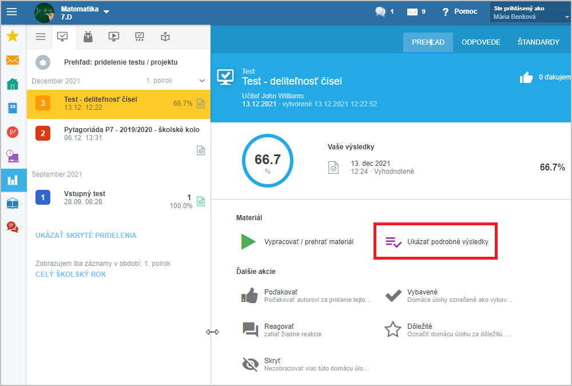
Task: Click Ukázať podrobné výsledky
Action: coord(436,242)
